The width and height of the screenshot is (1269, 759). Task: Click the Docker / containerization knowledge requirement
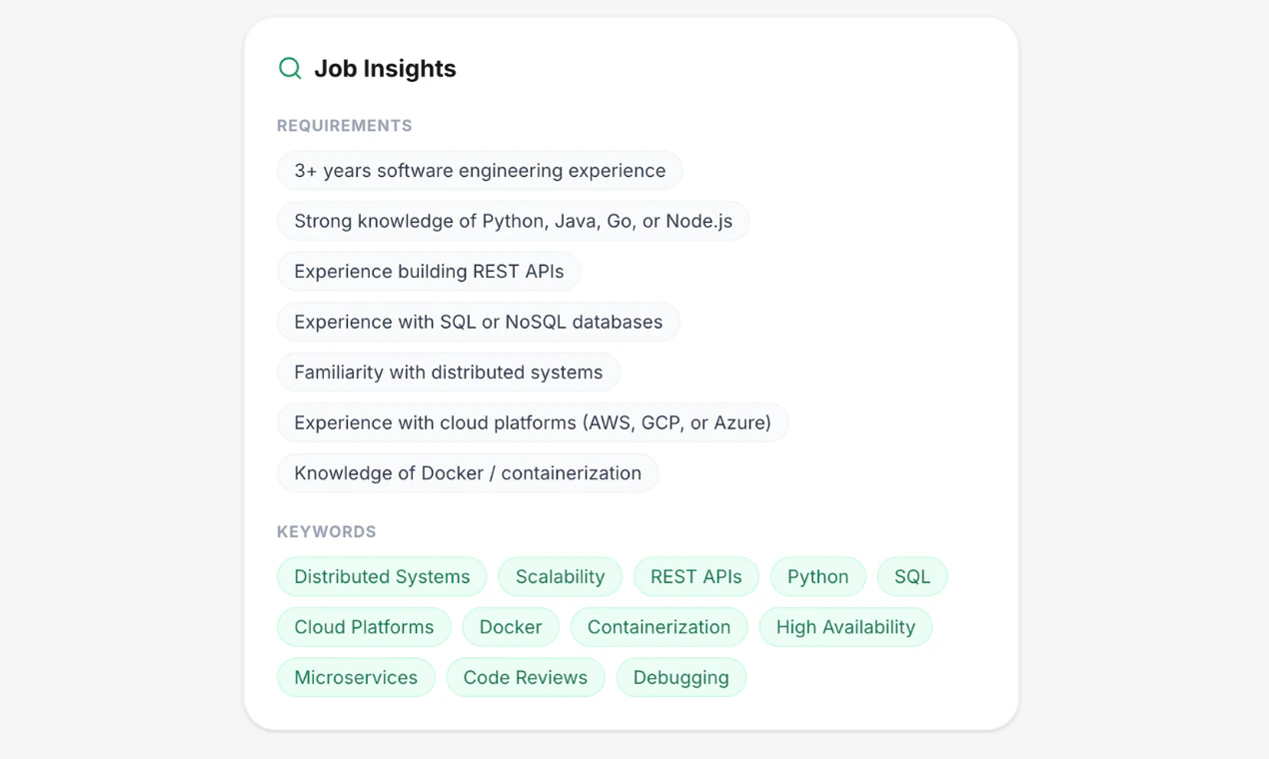tap(468, 473)
